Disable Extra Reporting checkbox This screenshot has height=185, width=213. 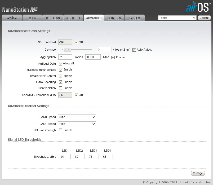pyautogui.click(x=60, y=82)
